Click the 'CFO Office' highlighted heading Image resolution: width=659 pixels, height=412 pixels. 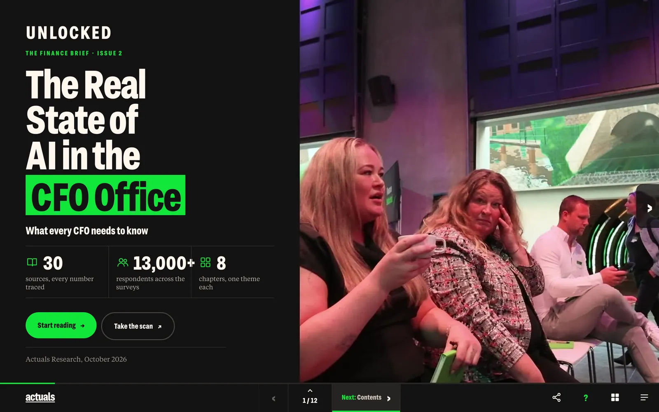[x=105, y=195]
